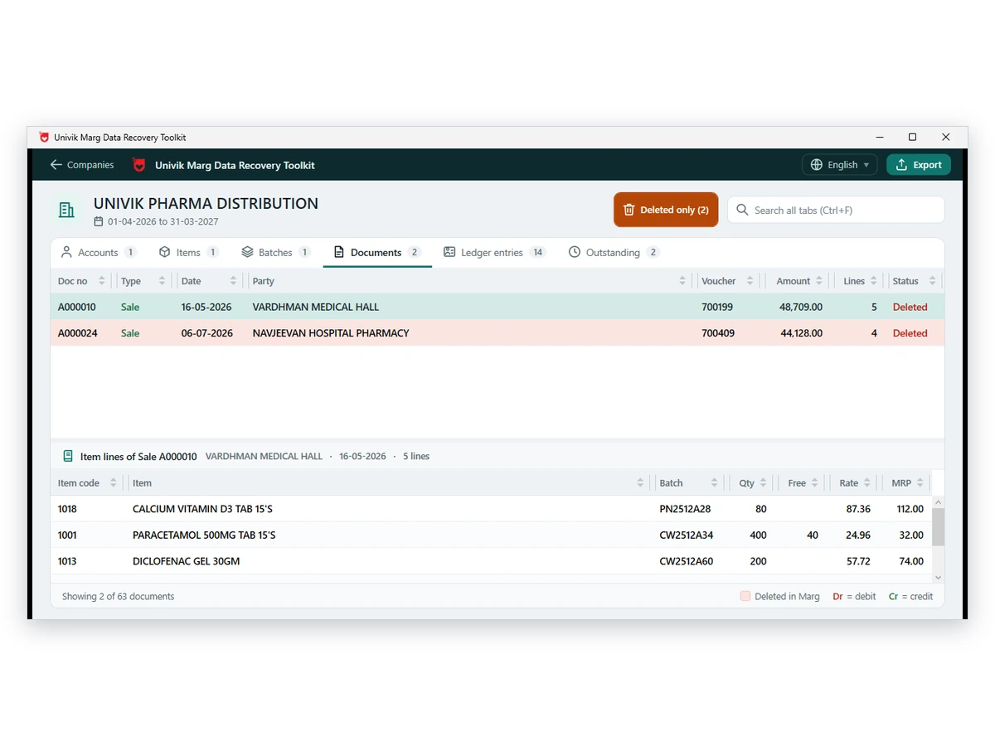This screenshot has width=995, height=746.
Task: Open the English language dropdown
Action: [839, 165]
